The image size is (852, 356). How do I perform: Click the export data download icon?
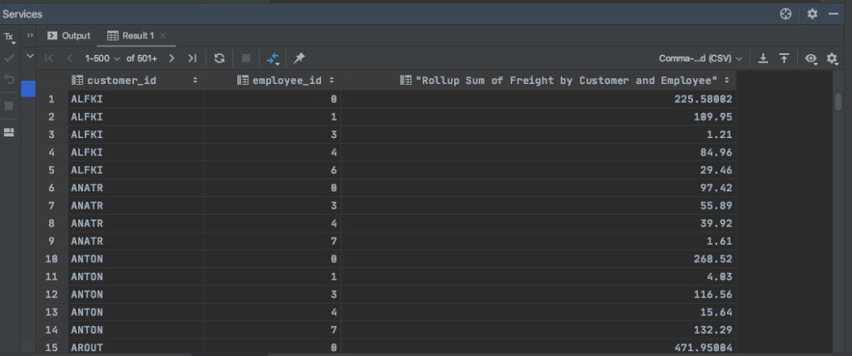(x=764, y=58)
